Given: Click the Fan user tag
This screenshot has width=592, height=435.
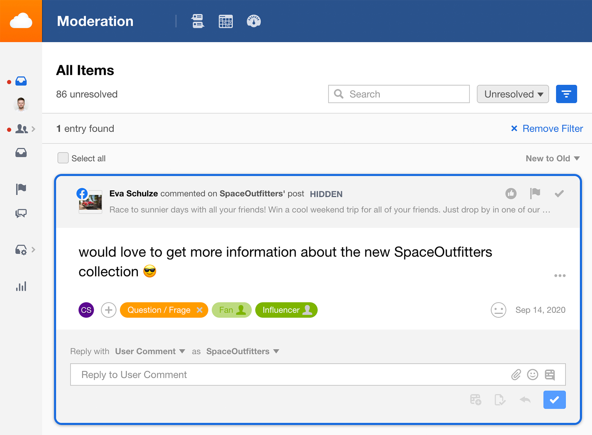Looking at the screenshot, I should click(231, 310).
